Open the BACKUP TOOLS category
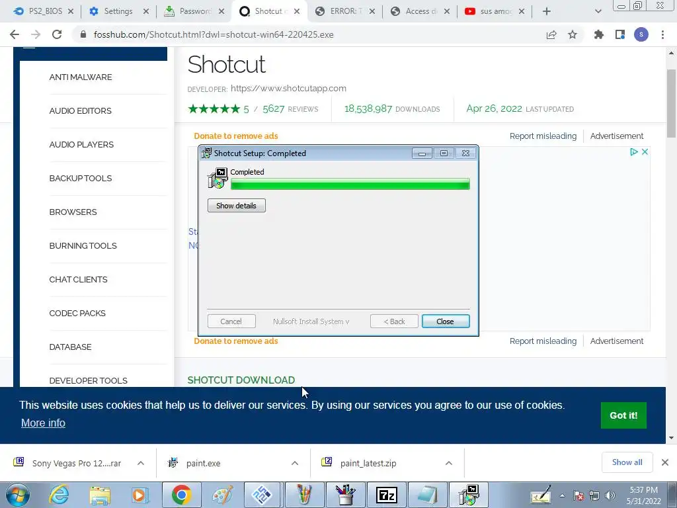This screenshot has height=508, width=677. [80, 179]
